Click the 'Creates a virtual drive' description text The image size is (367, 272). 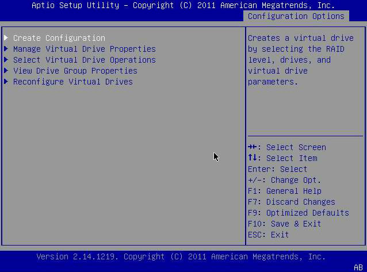pos(301,38)
